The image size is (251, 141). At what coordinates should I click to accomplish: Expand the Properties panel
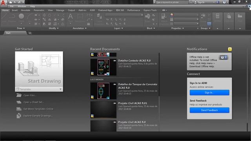[x=178, y=28]
